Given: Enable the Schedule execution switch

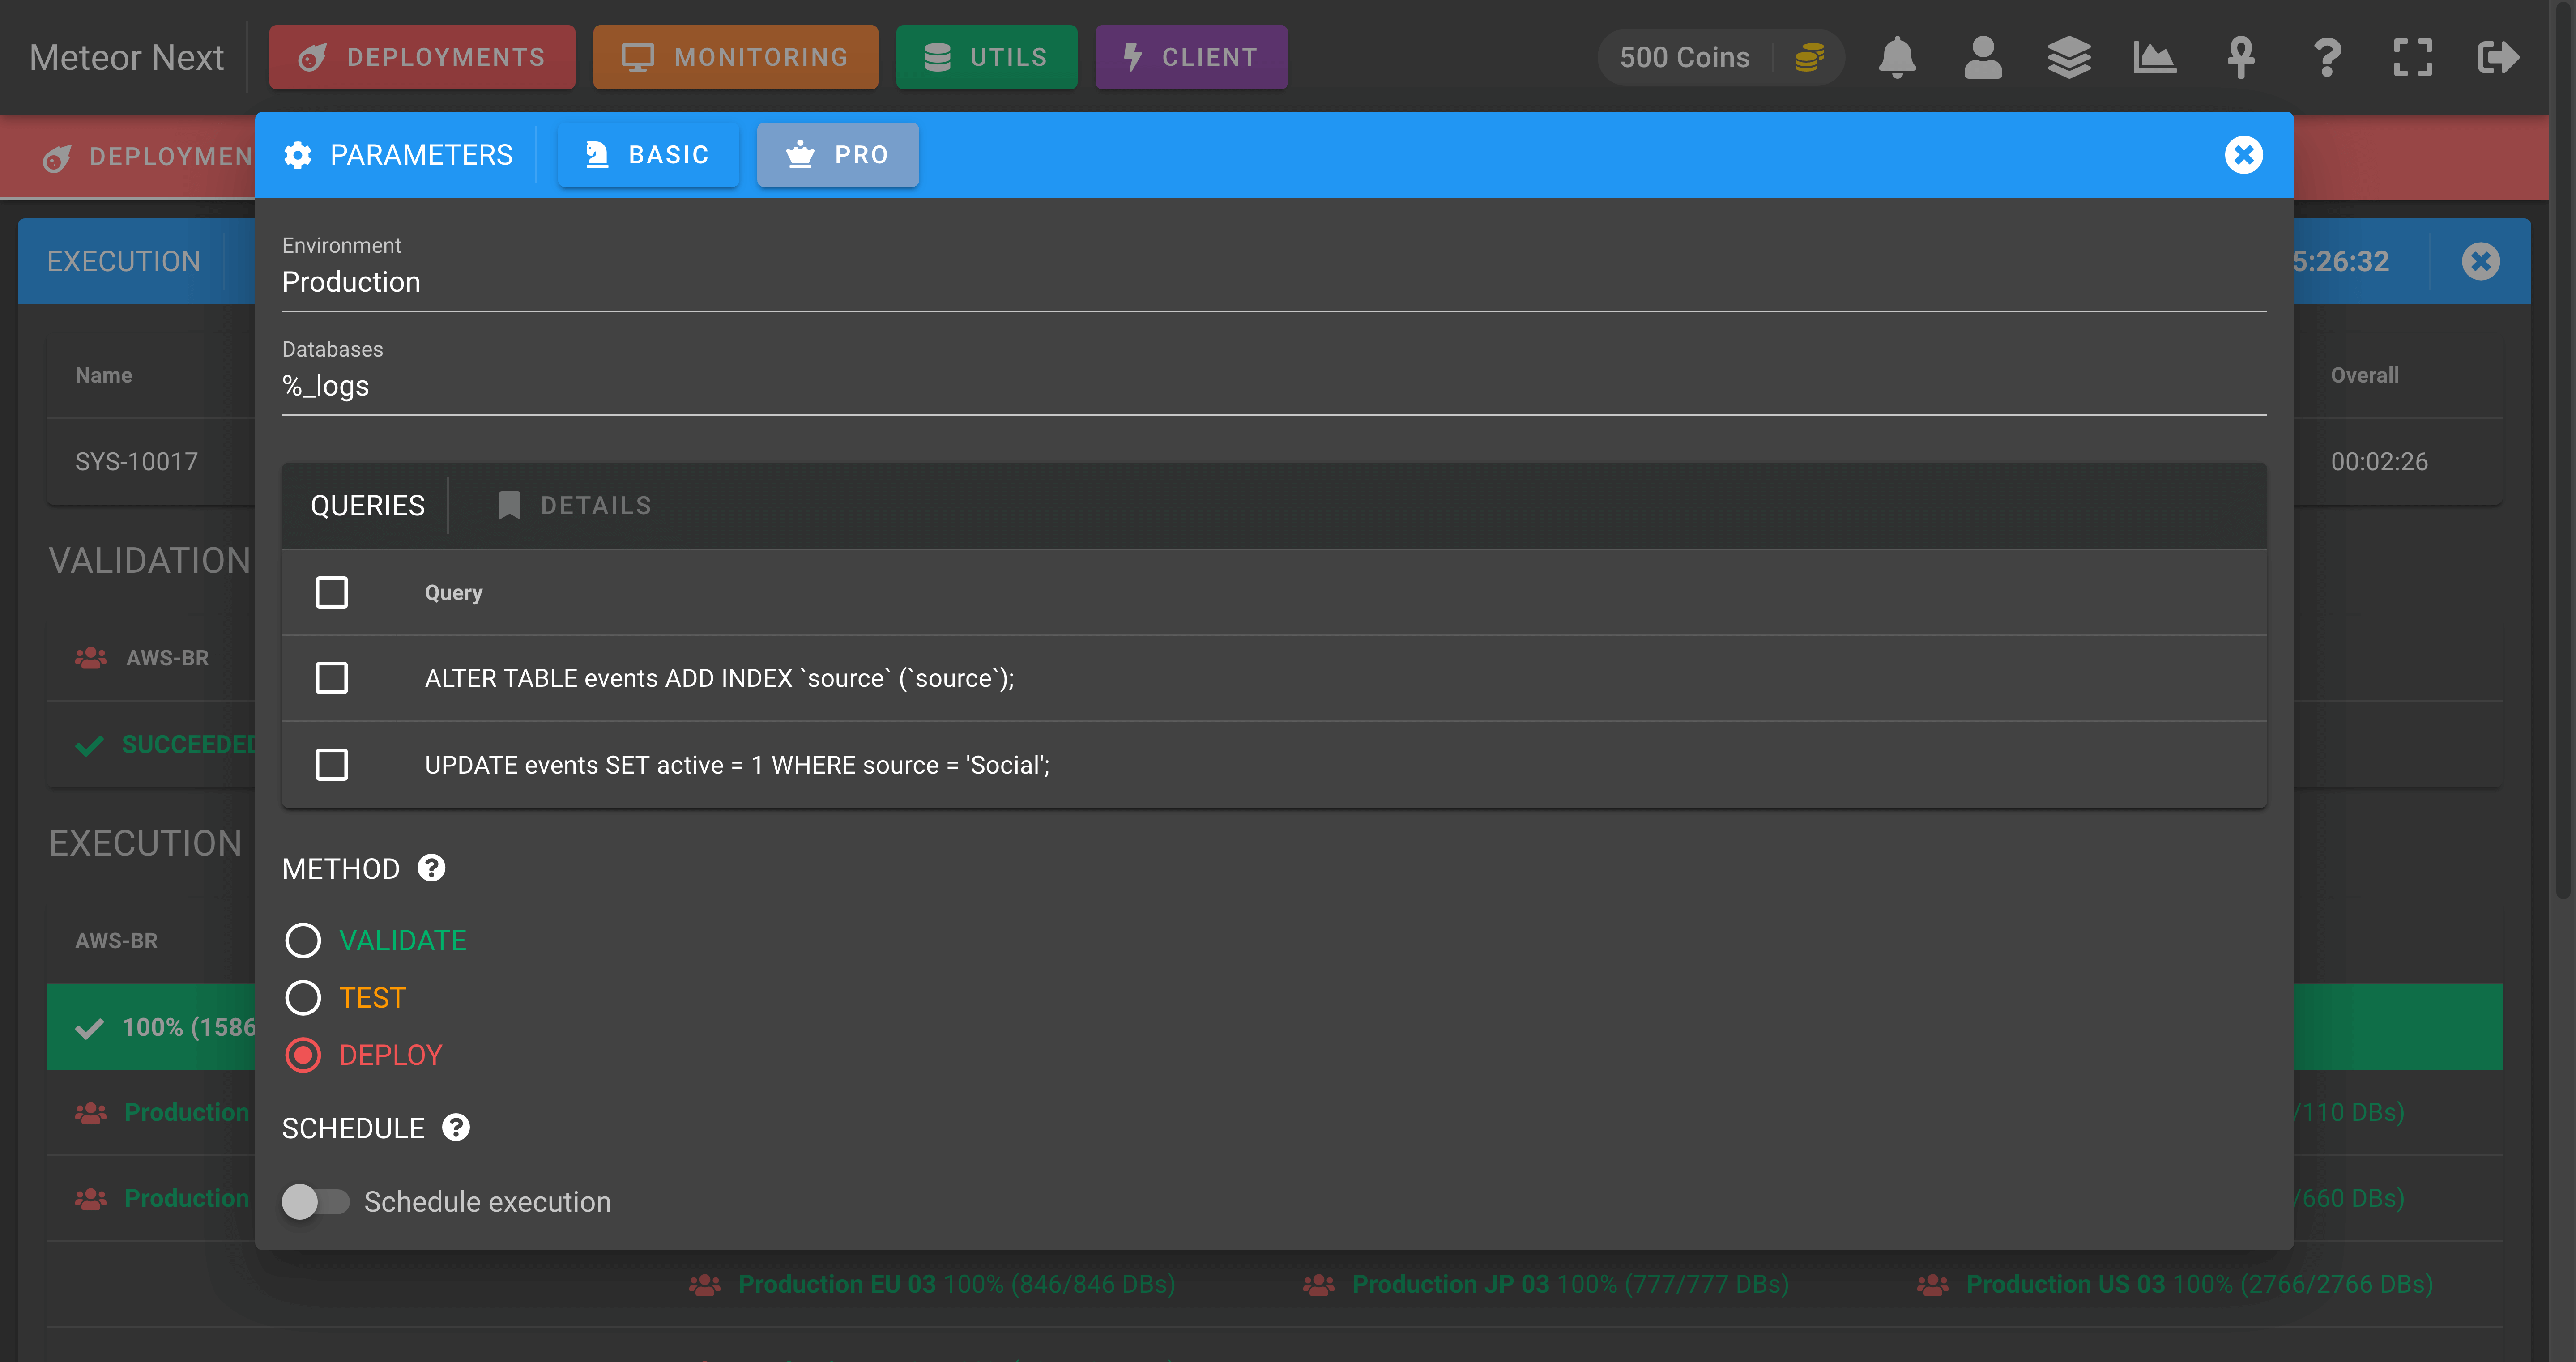Looking at the screenshot, I should 315,1201.
